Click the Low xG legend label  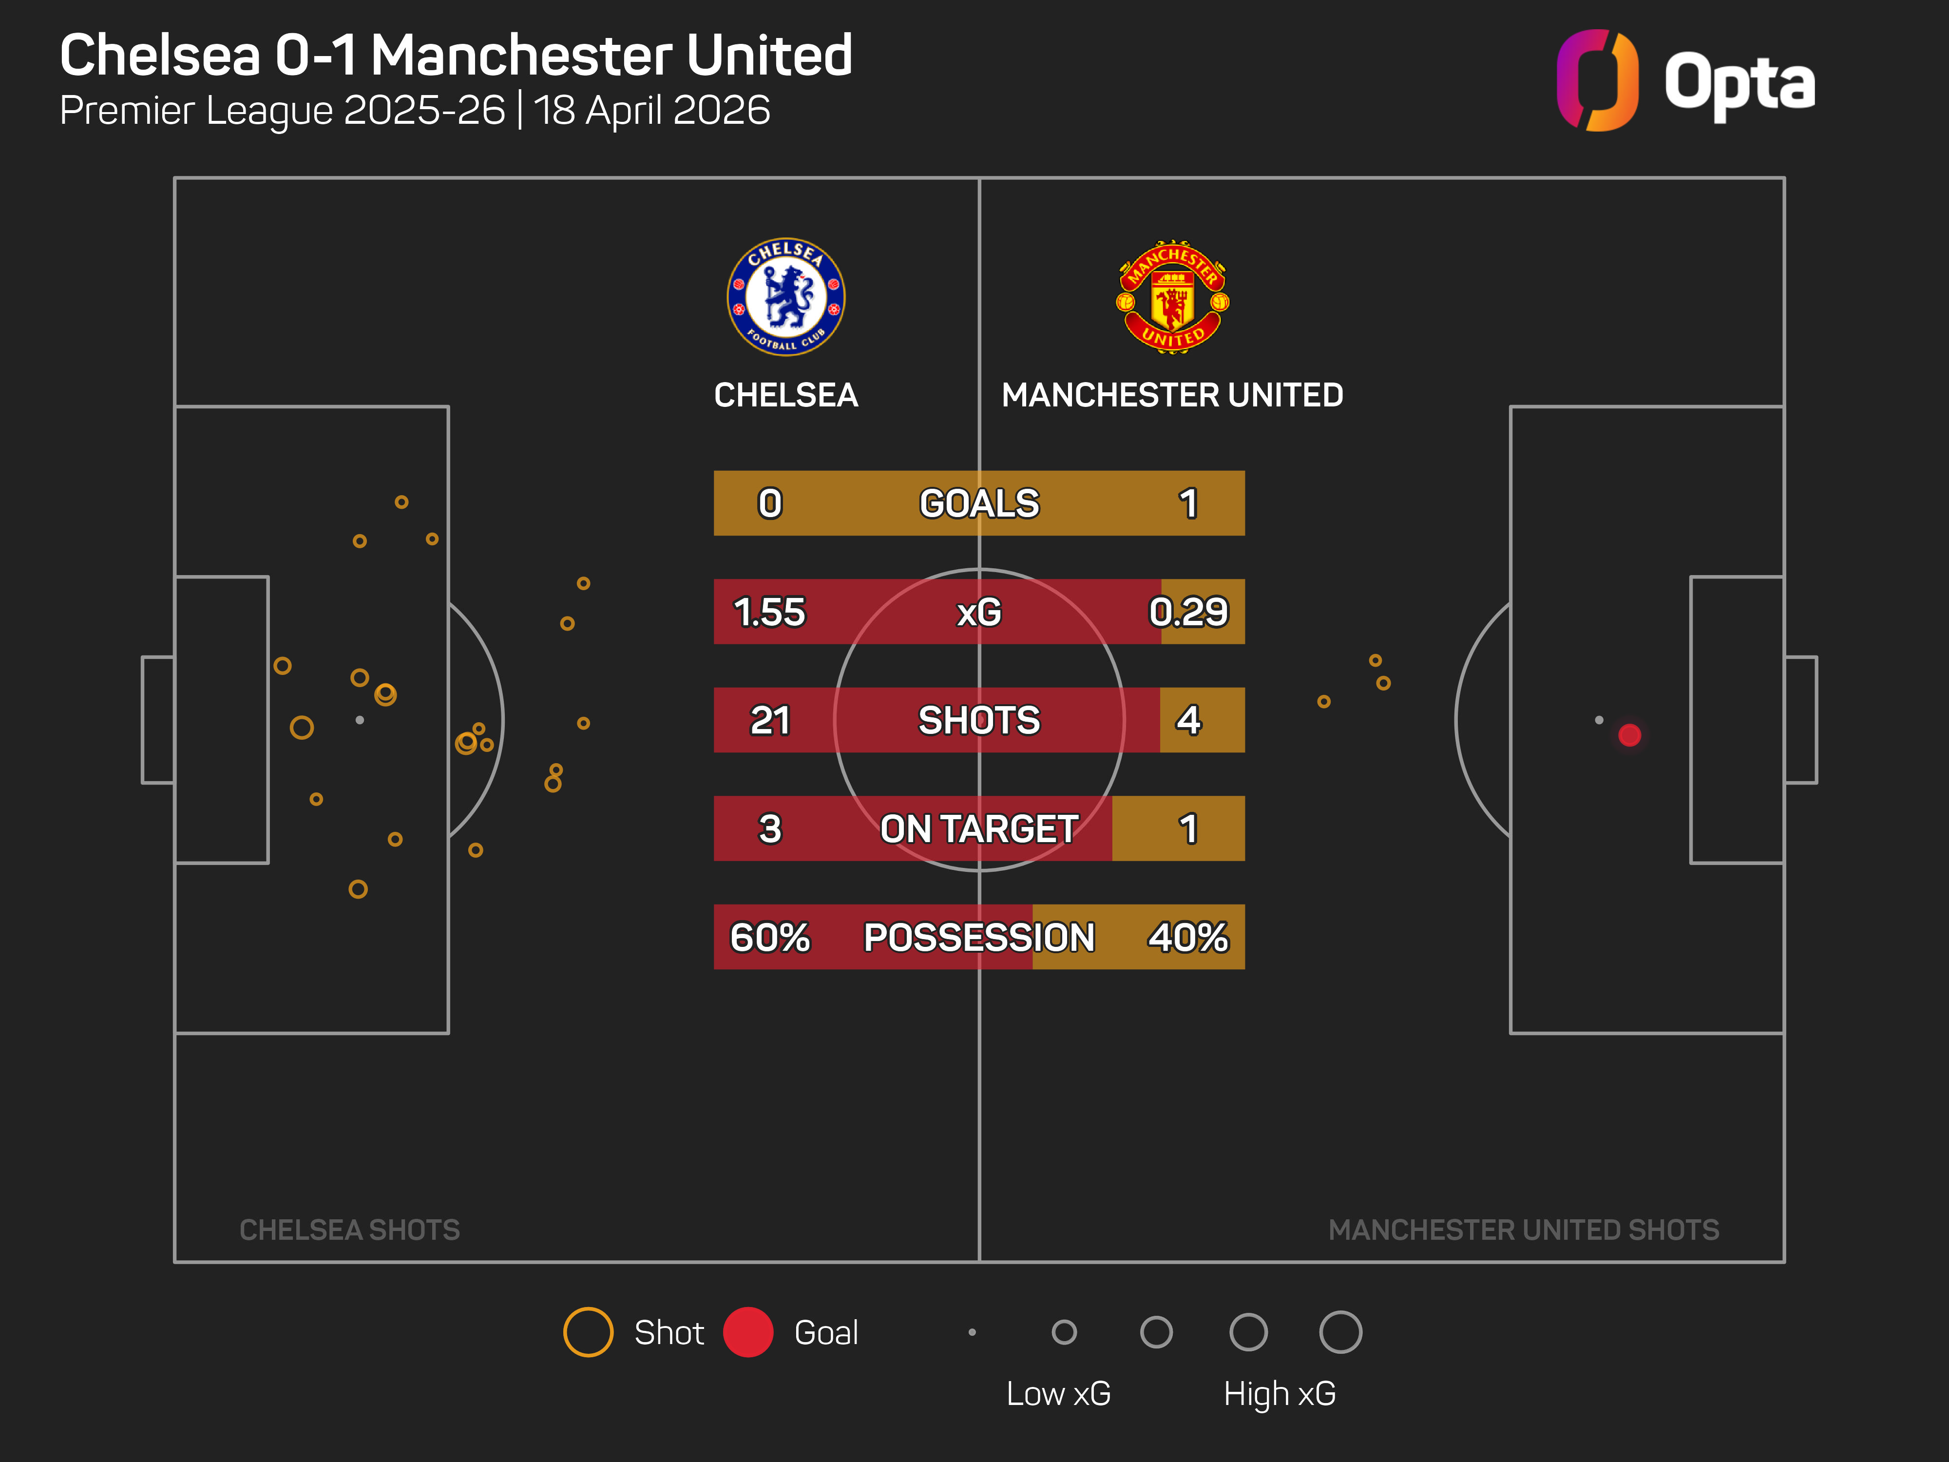coord(1058,1393)
